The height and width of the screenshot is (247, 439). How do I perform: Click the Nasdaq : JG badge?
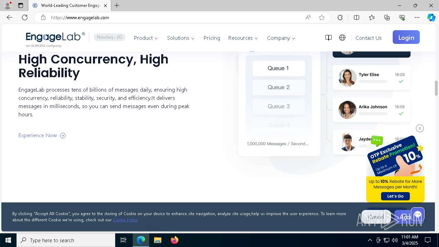tap(109, 37)
